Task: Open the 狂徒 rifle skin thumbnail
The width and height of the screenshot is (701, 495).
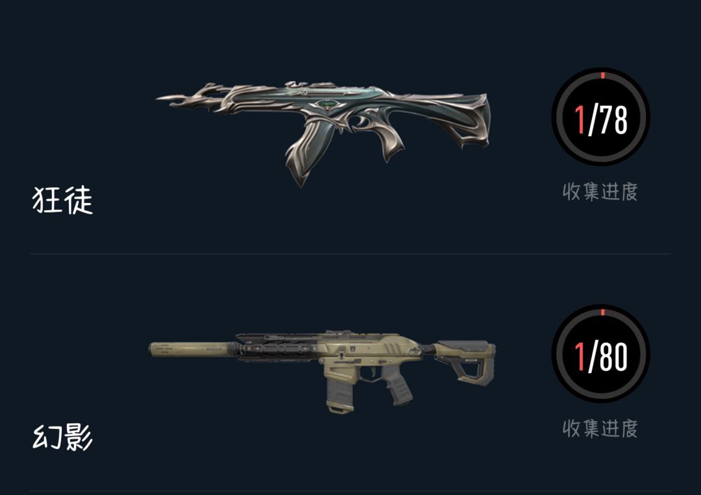Action: pyautogui.click(x=323, y=134)
